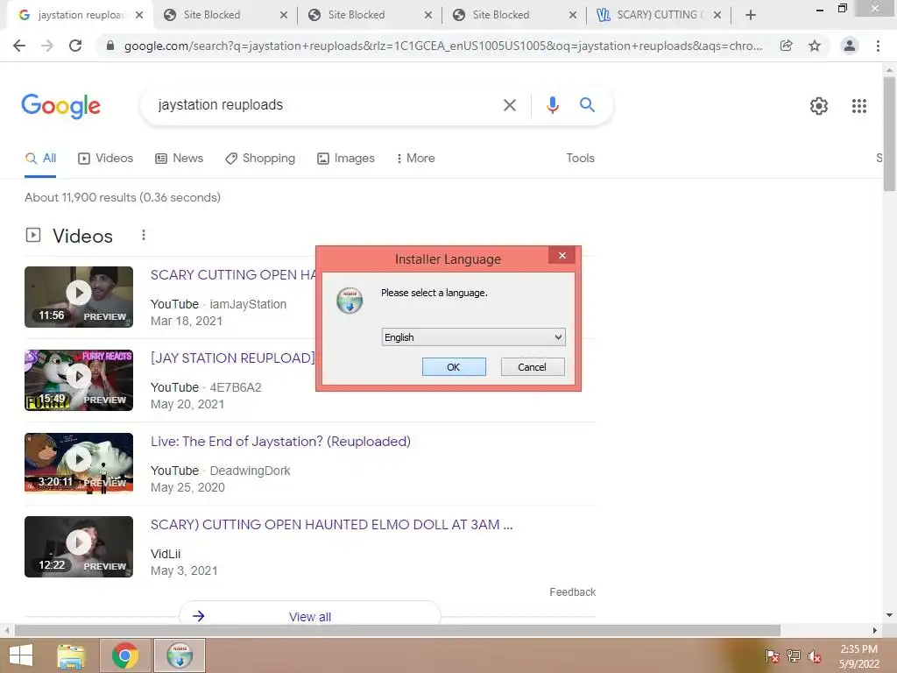Click the Chrome address bar URL
The width and height of the screenshot is (897, 673).
[442, 46]
